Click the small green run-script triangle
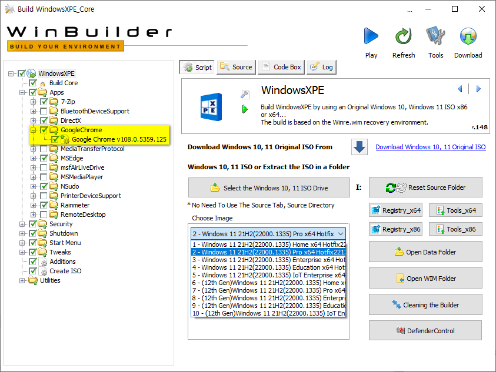 point(245,109)
